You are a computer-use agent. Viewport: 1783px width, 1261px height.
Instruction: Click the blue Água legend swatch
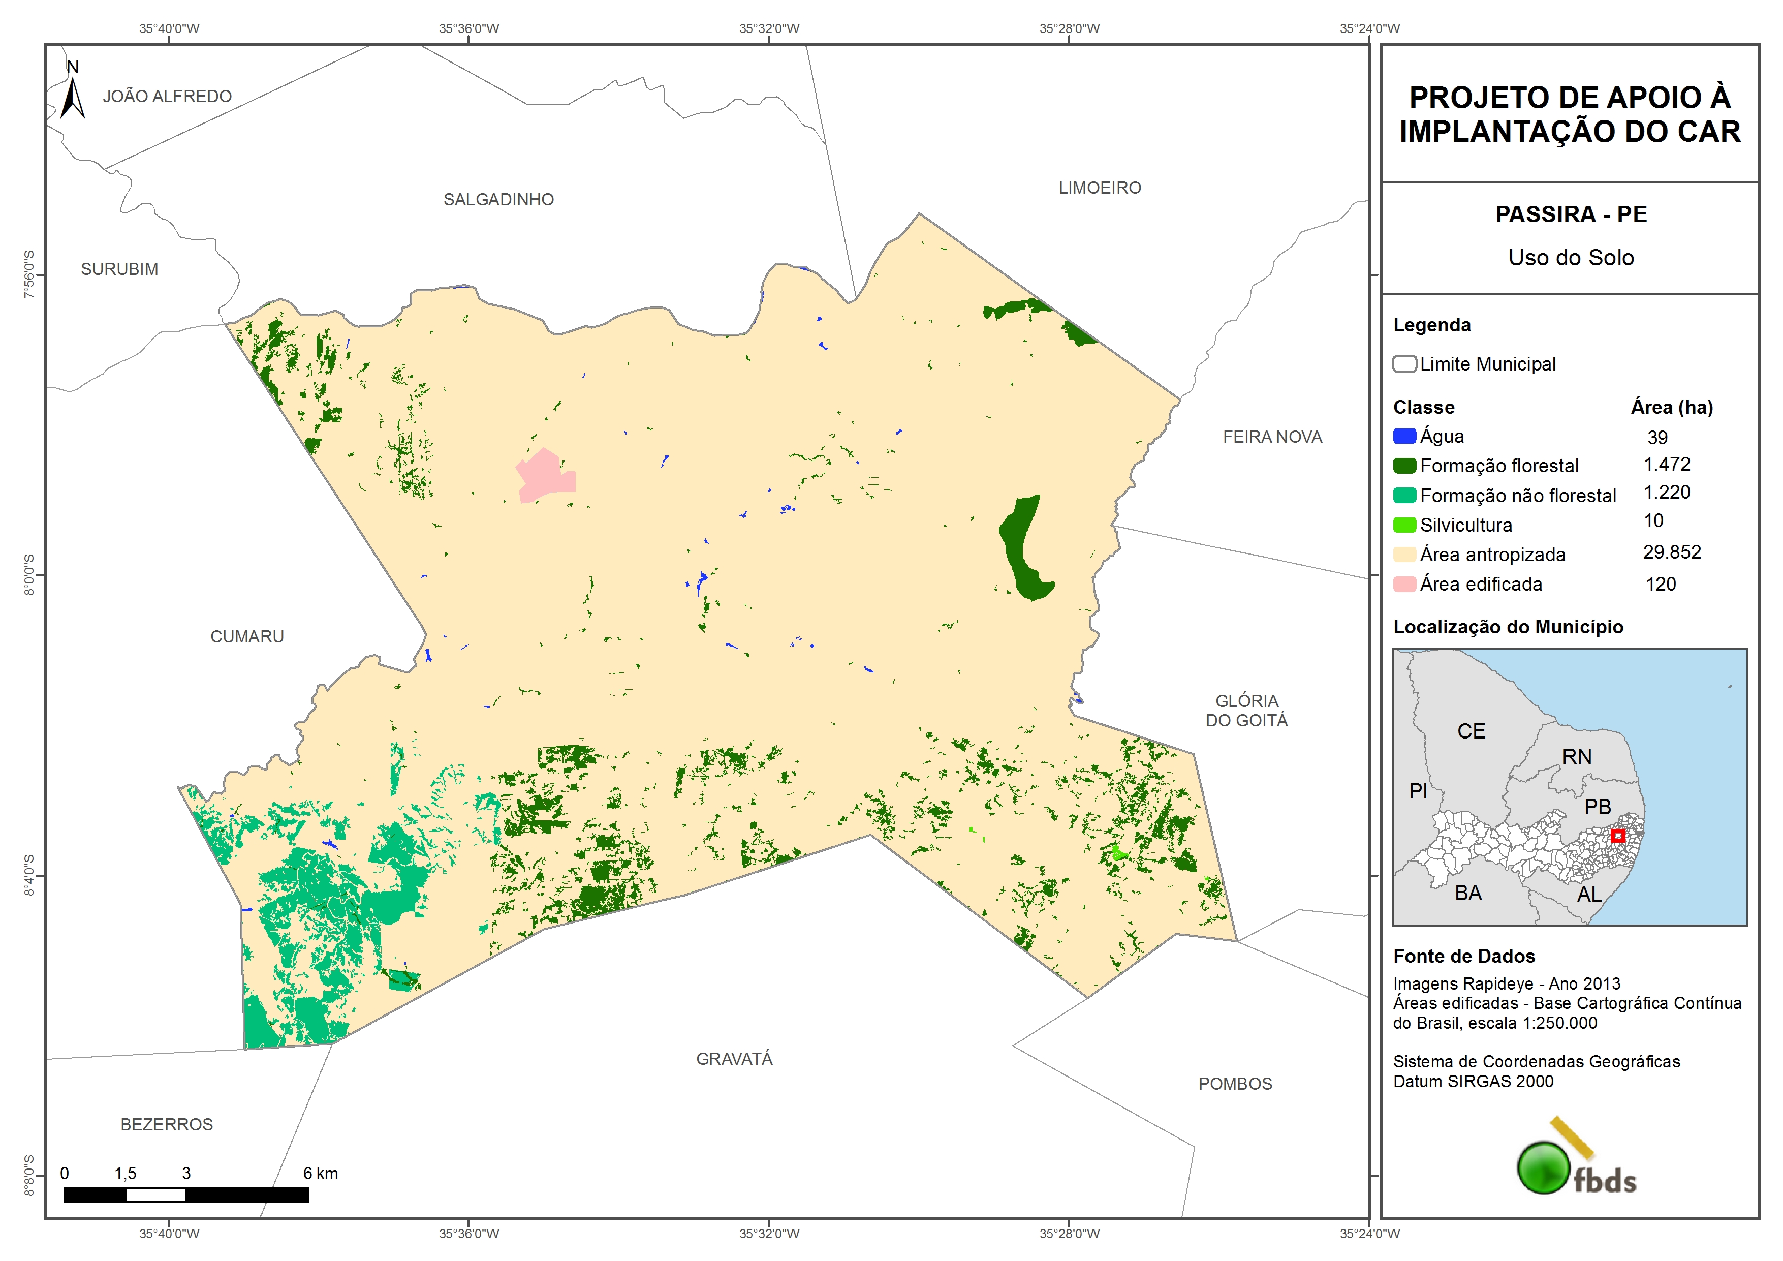1404,437
